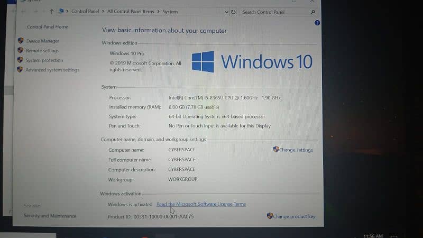423x238 pixels.
Task: Click the shield icon beside Device Manager
Action: click(x=21, y=41)
